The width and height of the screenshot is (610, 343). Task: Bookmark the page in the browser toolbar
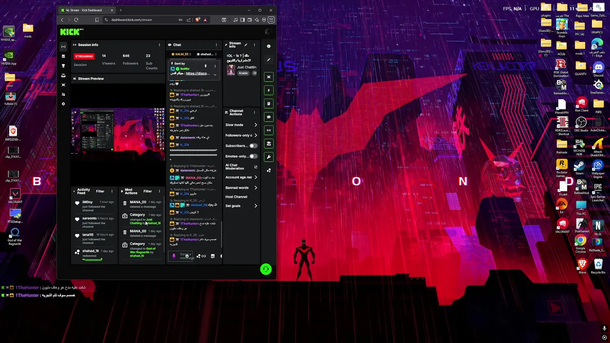(x=97, y=20)
